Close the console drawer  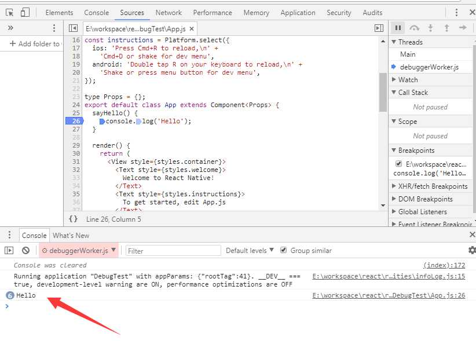point(472,234)
